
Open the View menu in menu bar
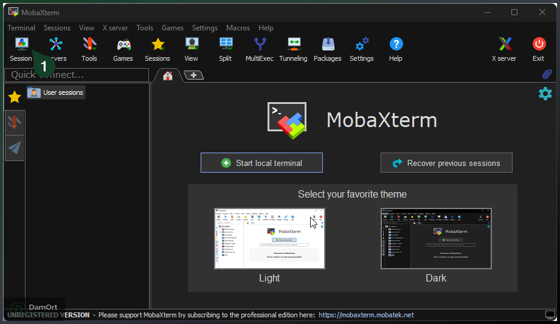86,28
